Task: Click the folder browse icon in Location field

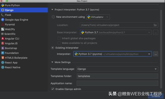Action: pos(155,25)
